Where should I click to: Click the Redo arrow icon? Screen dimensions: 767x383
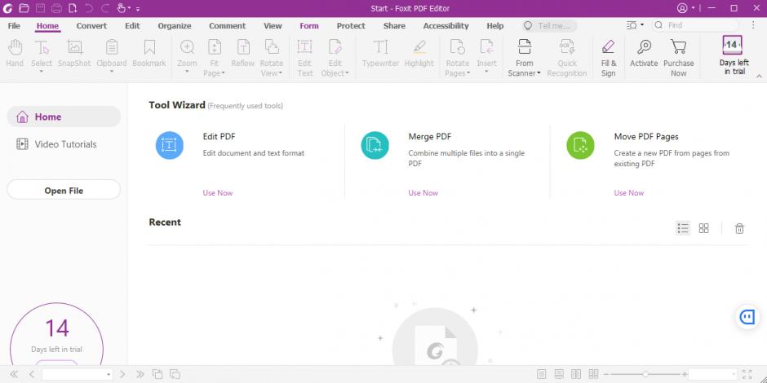point(104,8)
